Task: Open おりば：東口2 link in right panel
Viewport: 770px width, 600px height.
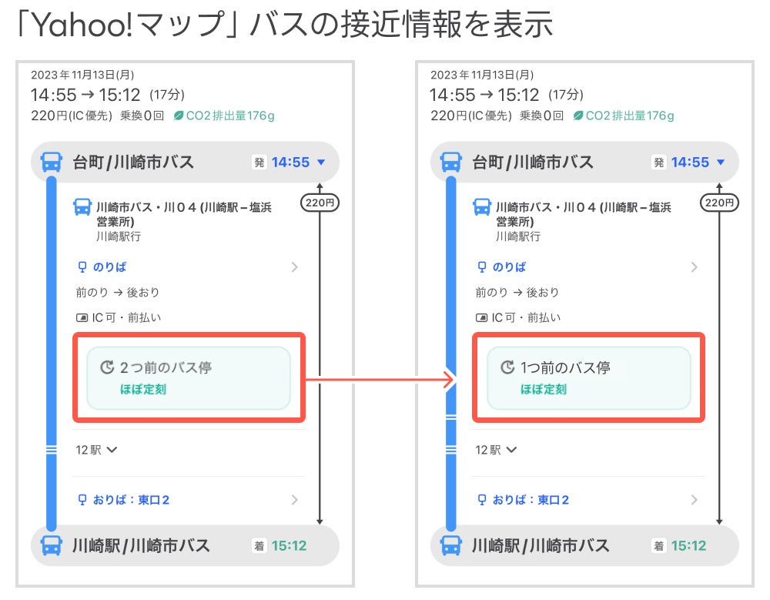Action: (588, 500)
